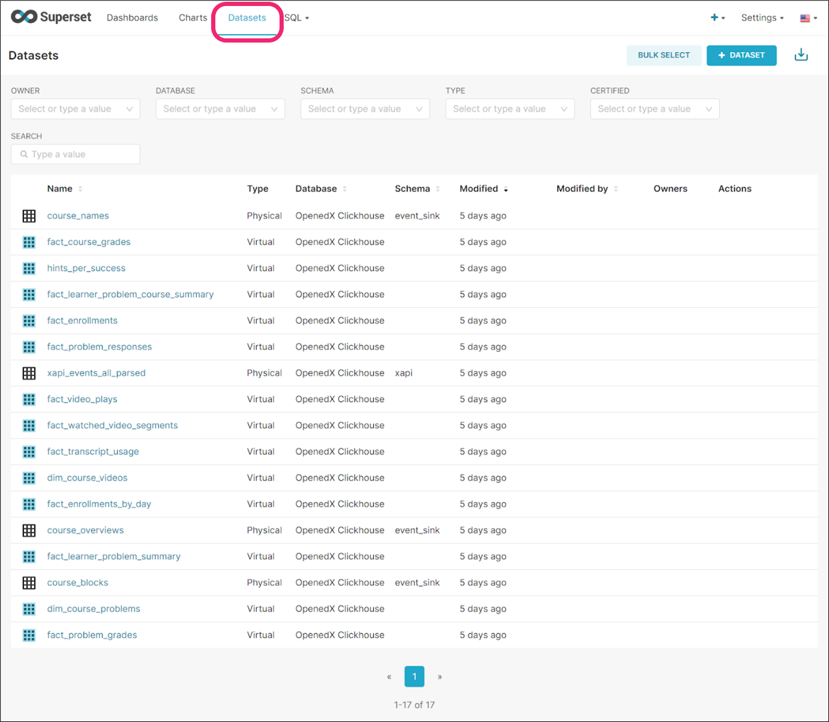Open the Dashboards menu item
Image resolution: width=829 pixels, height=722 pixels.
[133, 18]
